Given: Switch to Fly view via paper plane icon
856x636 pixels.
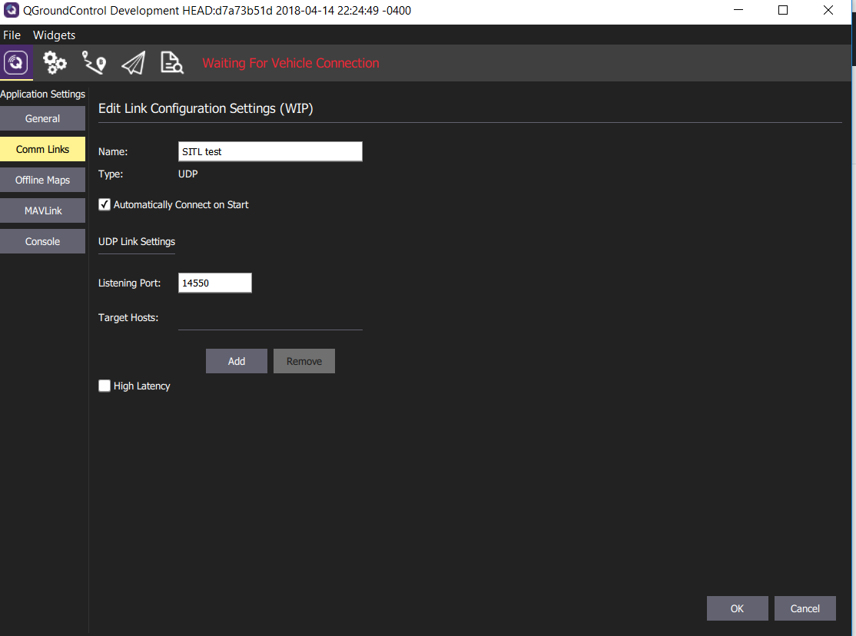Looking at the screenshot, I should click(132, 62).
